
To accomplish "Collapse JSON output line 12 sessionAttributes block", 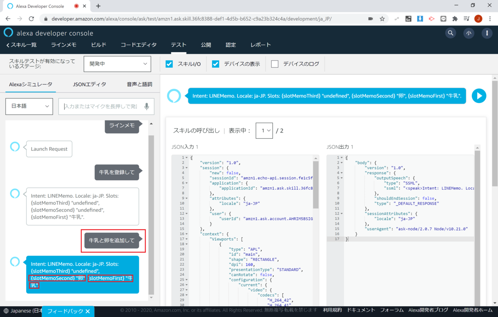I will pyautogui.click(x=342, y=213).
